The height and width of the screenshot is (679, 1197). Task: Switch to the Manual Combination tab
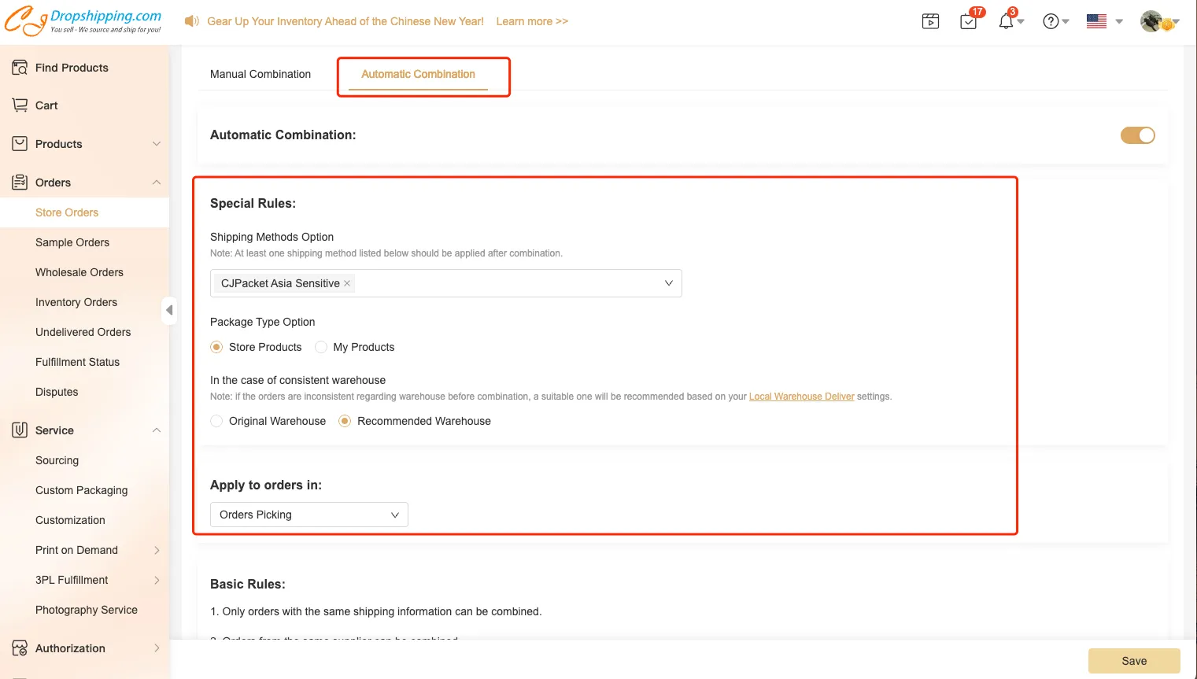tap(260, 74)
